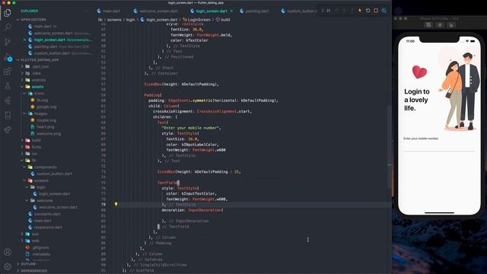Open the Testing flask view
This screenshot has width=487, height=274.
[x=8, y=86]
